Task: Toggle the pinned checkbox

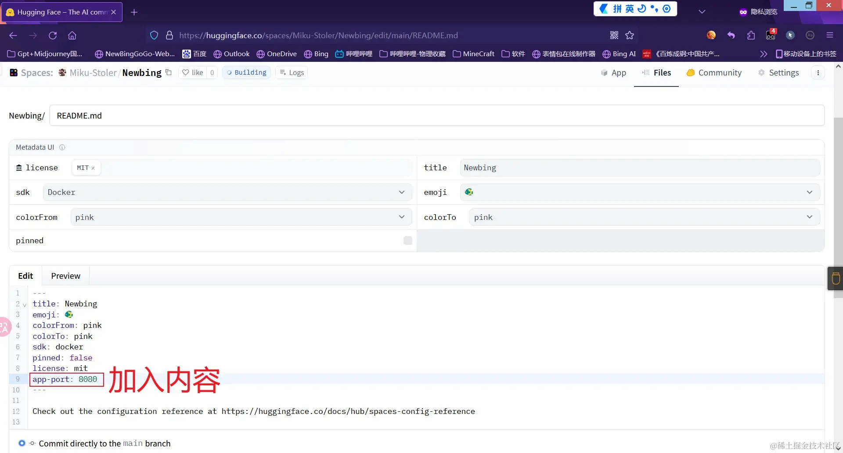Action: coord(408,241)
